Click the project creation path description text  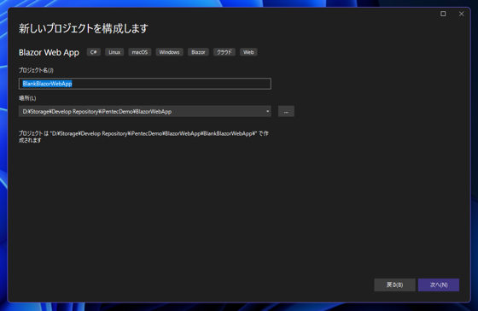(x=143, y=137)
